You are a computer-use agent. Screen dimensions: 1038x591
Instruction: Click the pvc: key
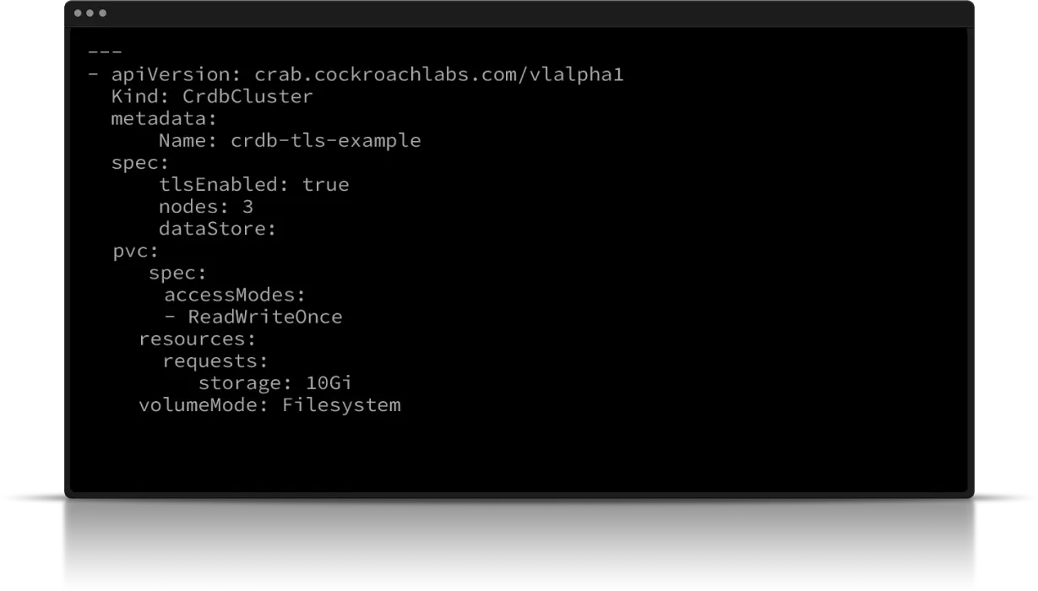pos(136,251)
